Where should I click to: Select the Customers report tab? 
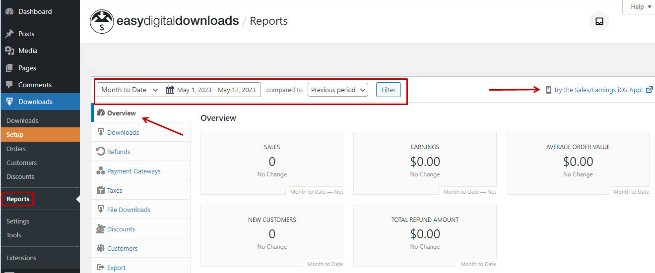[141, 248]
